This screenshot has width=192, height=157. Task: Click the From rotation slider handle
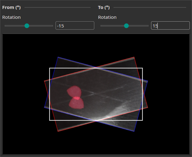(27, 26)
